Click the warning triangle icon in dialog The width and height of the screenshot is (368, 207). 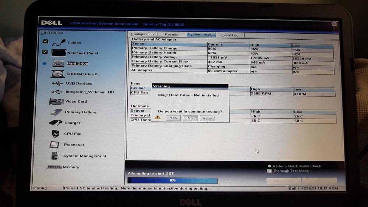[x=158, y=117]
